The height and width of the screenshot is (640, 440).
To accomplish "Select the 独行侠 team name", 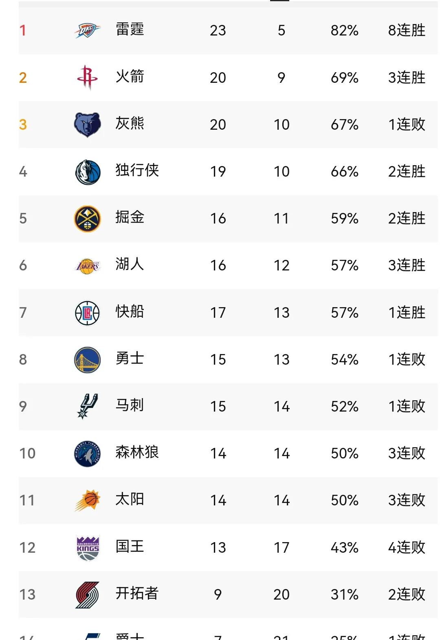I will point(137,171).
